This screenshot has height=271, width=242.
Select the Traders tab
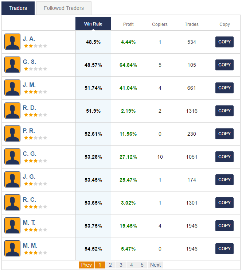click(x=18, y=8)
